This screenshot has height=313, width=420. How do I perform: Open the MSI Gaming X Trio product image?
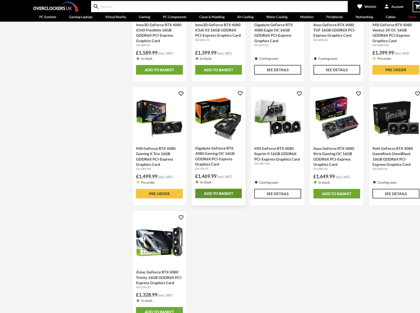coord(159,118)
